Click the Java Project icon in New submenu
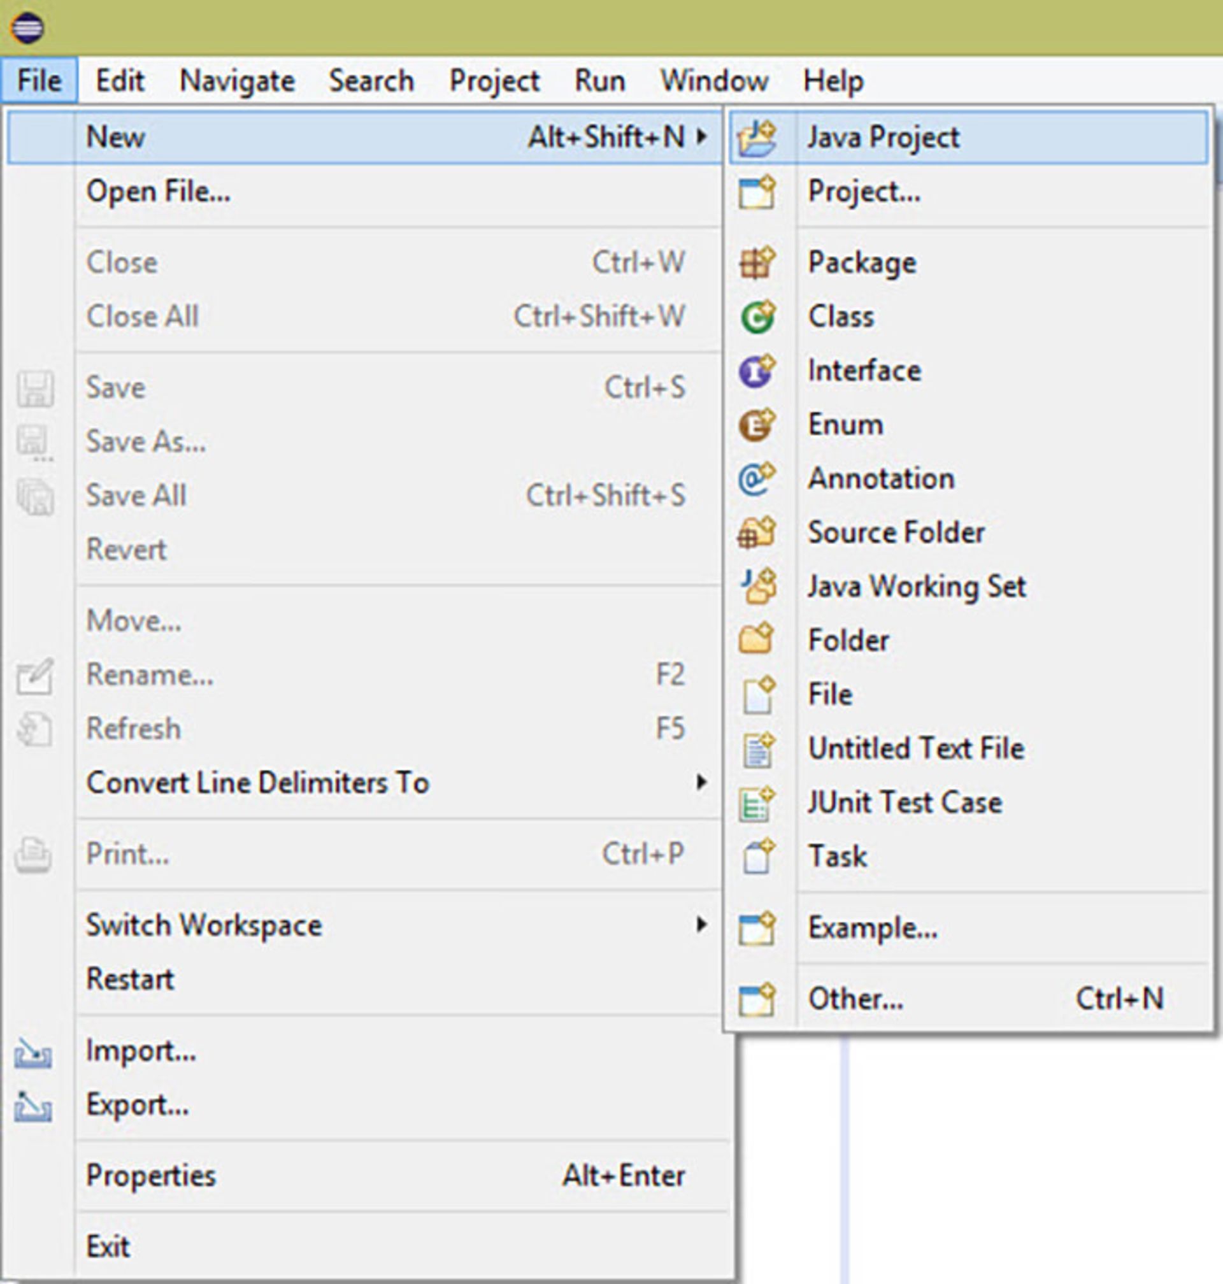This screenshot has width=1223, height=1284. point(756,138)
